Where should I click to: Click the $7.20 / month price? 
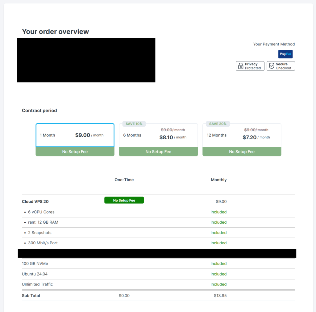pos(256,137)
